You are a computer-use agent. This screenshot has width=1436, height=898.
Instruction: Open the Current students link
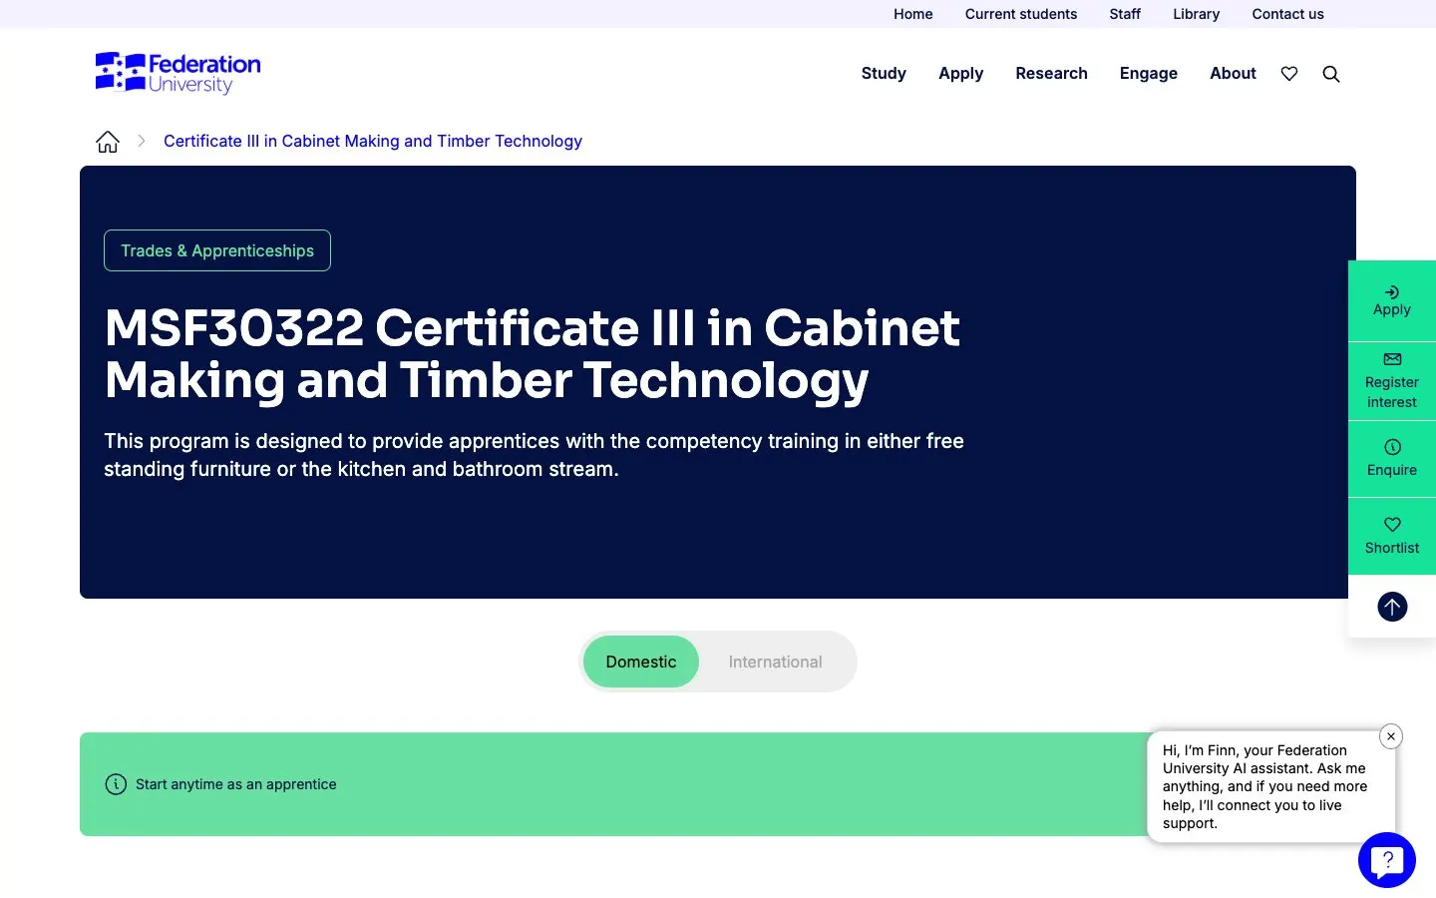tap(1021, 14)
